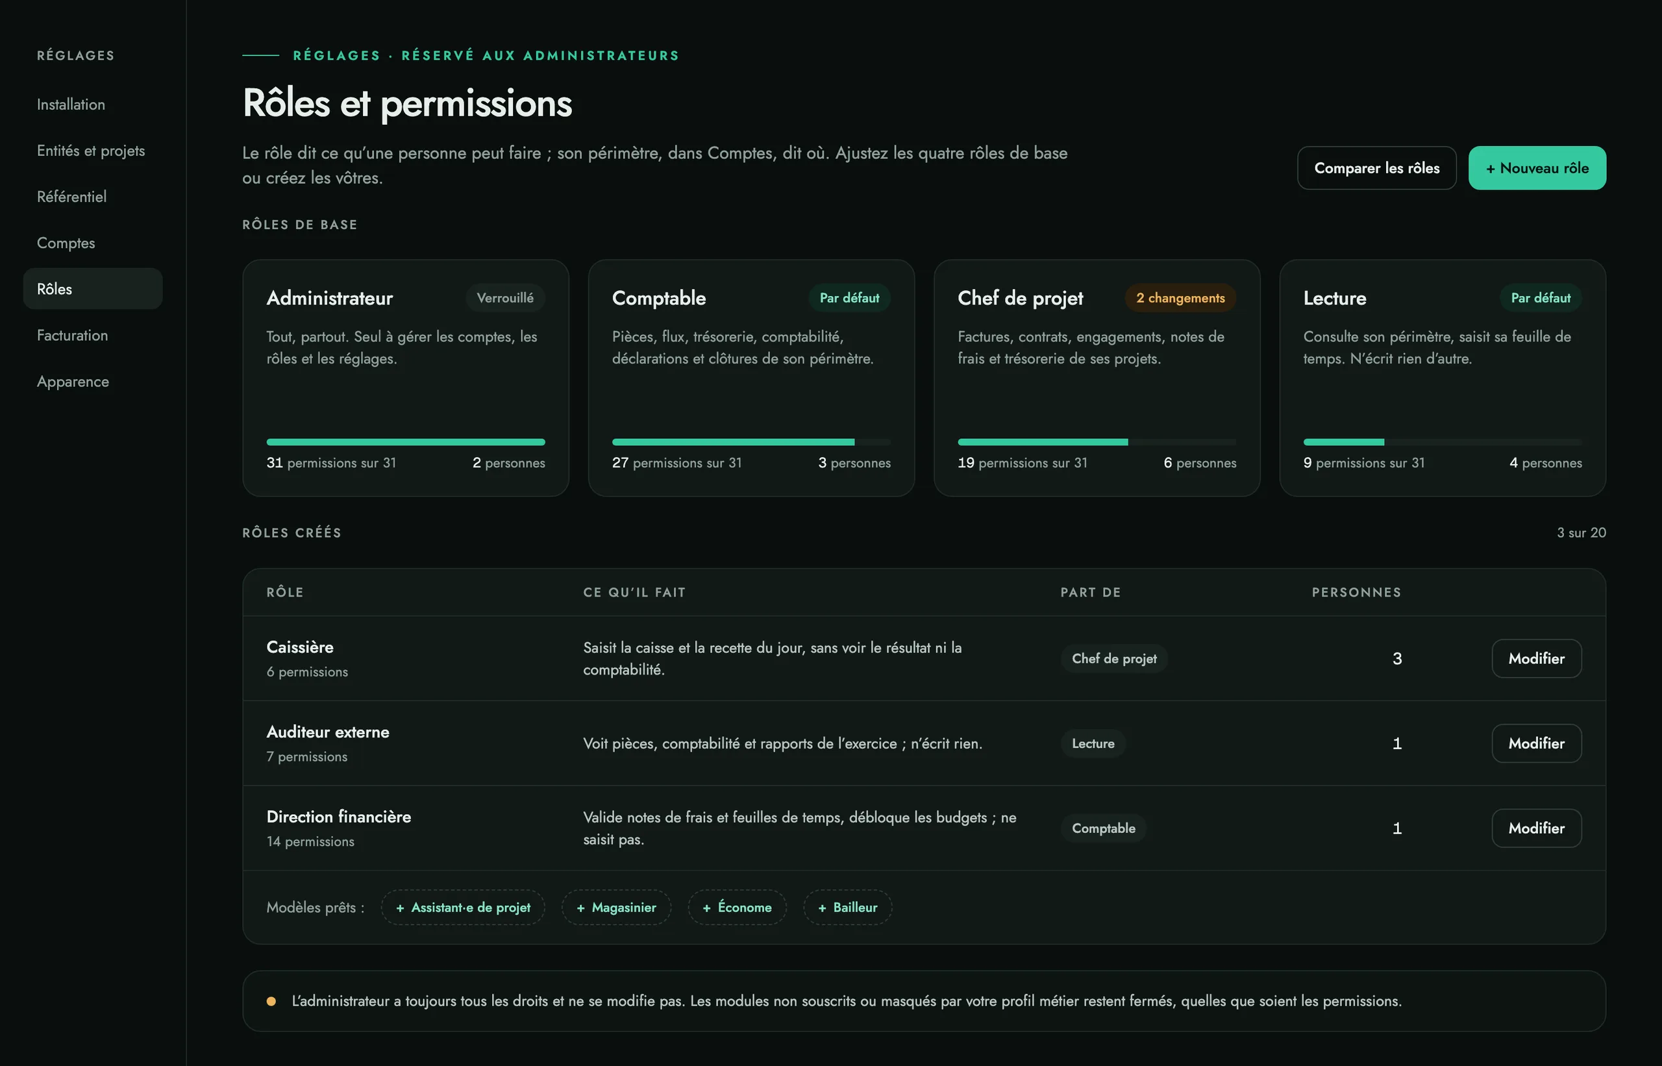
Task: Click the '3 sur 20' counter
Action: click(x=1581, y=532)
